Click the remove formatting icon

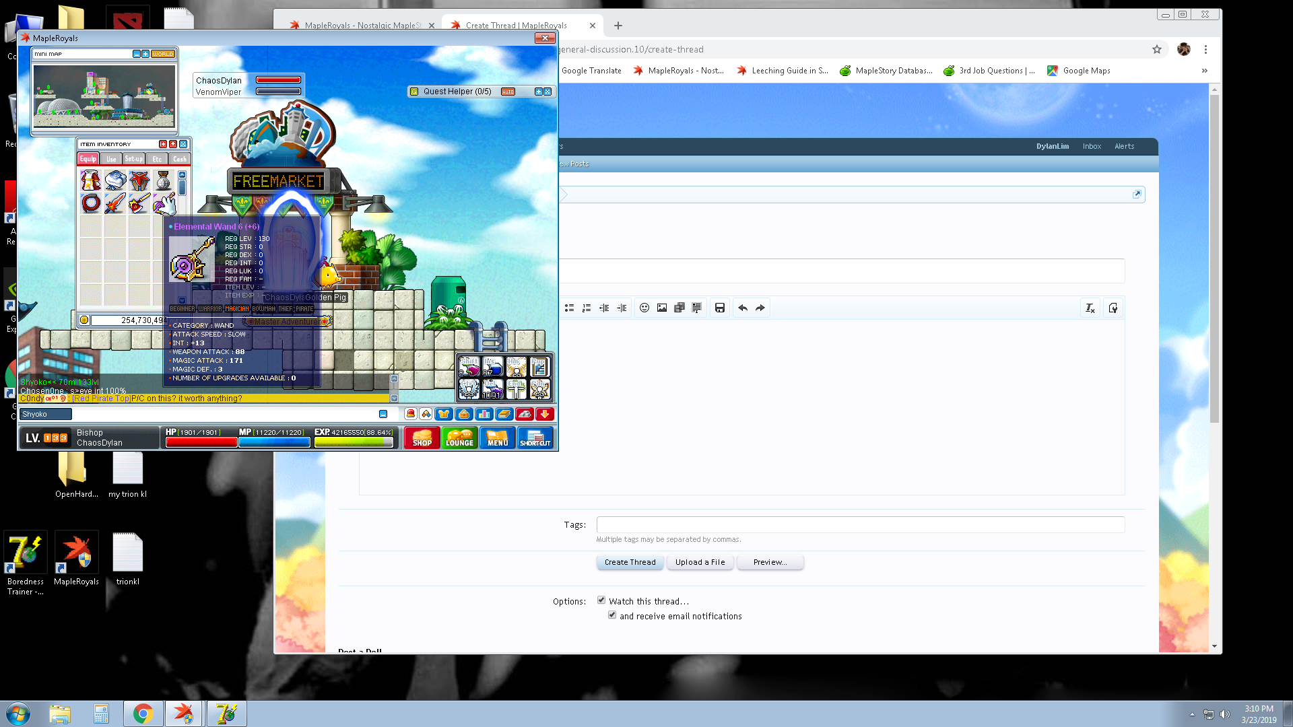point(1090,308)
